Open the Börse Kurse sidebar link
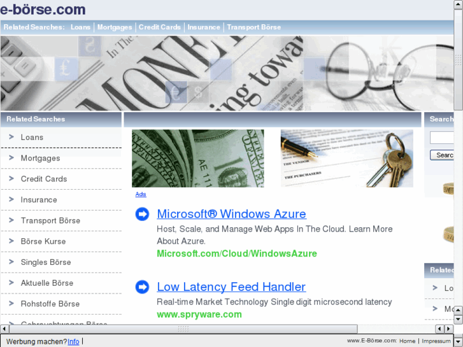Viewport: 463px width, 347px height. point(43,241)
